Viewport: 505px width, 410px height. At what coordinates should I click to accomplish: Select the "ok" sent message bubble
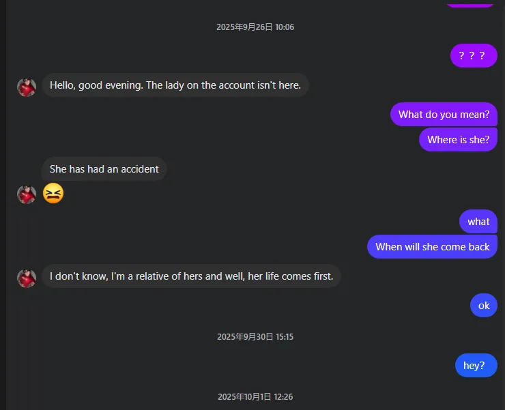click(x=484, y=306)
